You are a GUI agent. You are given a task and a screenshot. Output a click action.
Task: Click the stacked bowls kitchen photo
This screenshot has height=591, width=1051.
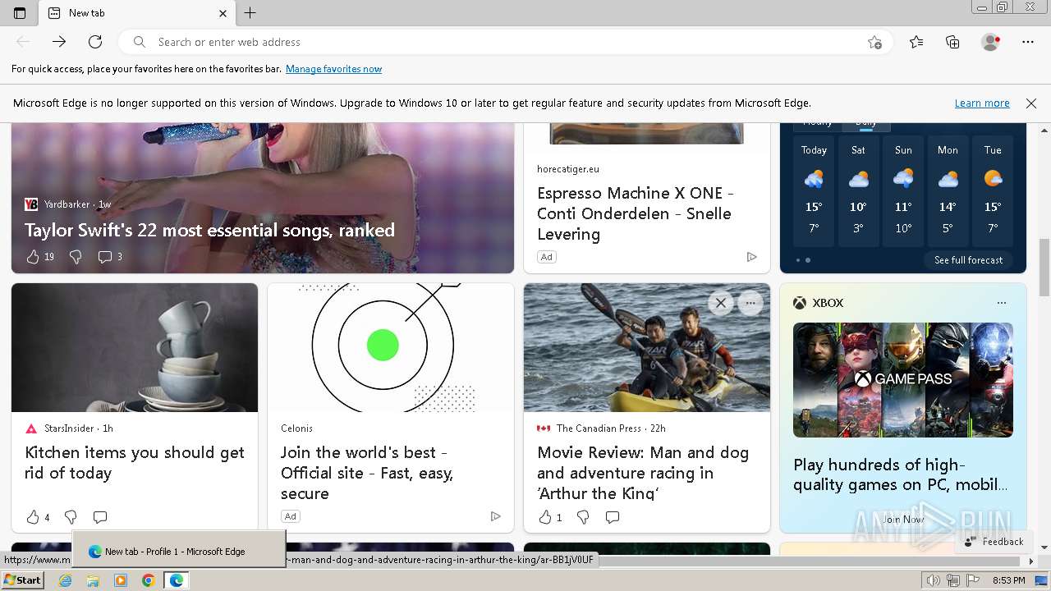coord(135,347)
